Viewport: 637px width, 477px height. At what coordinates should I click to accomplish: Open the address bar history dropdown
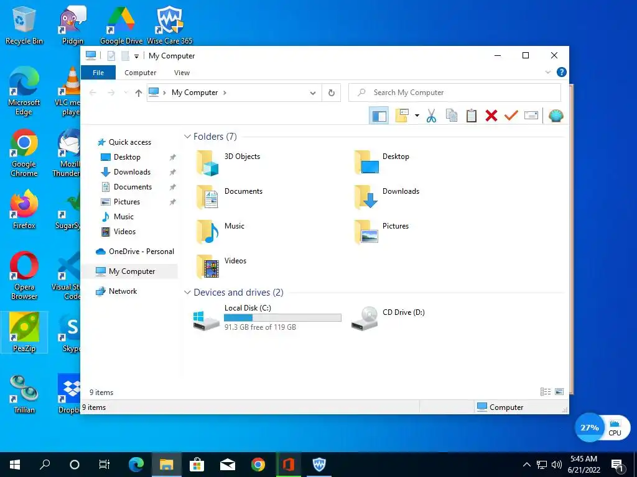(312, 93)
